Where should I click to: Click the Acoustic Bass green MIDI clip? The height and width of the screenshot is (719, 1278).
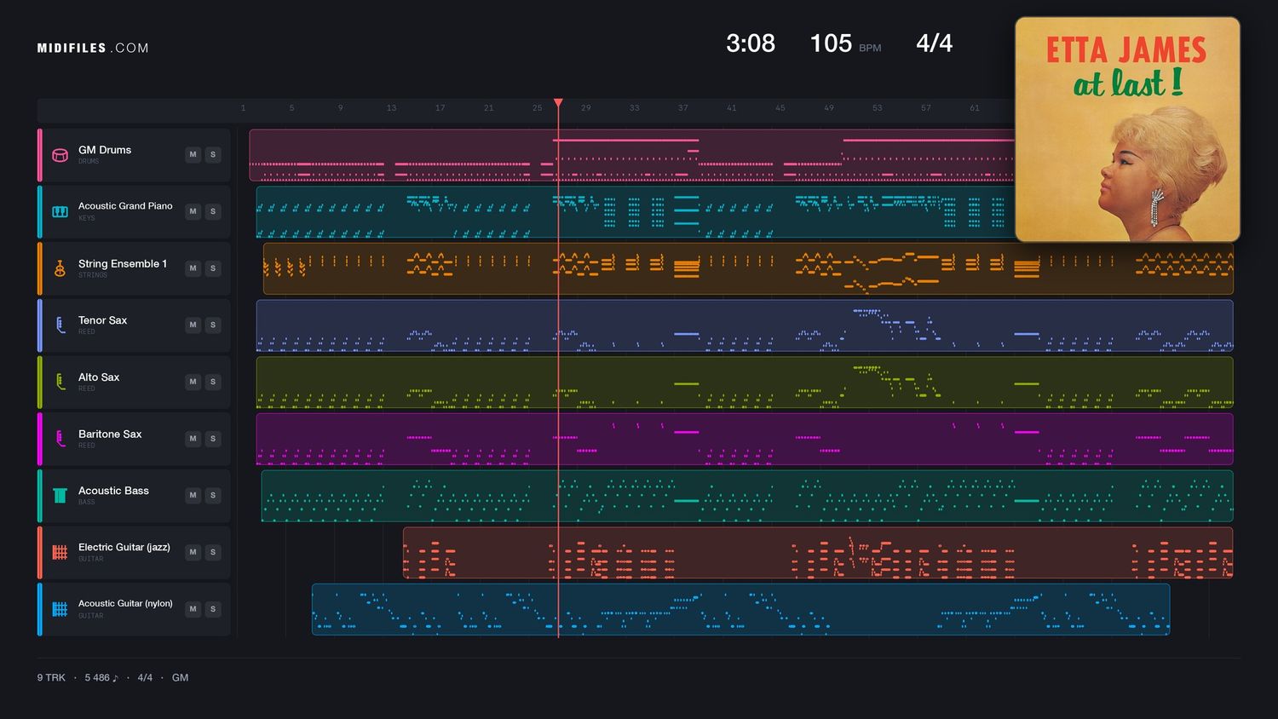tap(747, 496)
